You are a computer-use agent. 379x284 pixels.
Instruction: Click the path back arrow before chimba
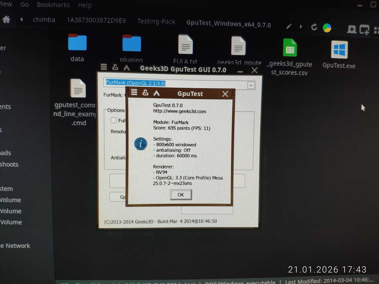click(x=21, y=20)
